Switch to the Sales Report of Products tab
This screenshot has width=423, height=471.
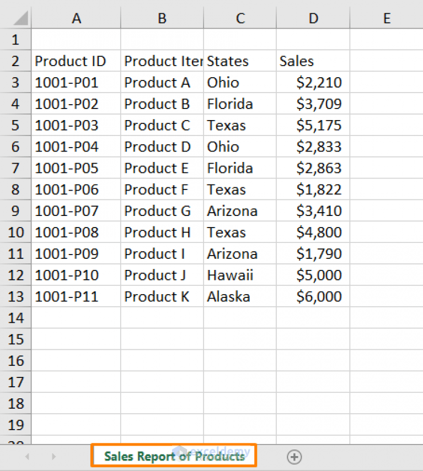tap(173, 457)
